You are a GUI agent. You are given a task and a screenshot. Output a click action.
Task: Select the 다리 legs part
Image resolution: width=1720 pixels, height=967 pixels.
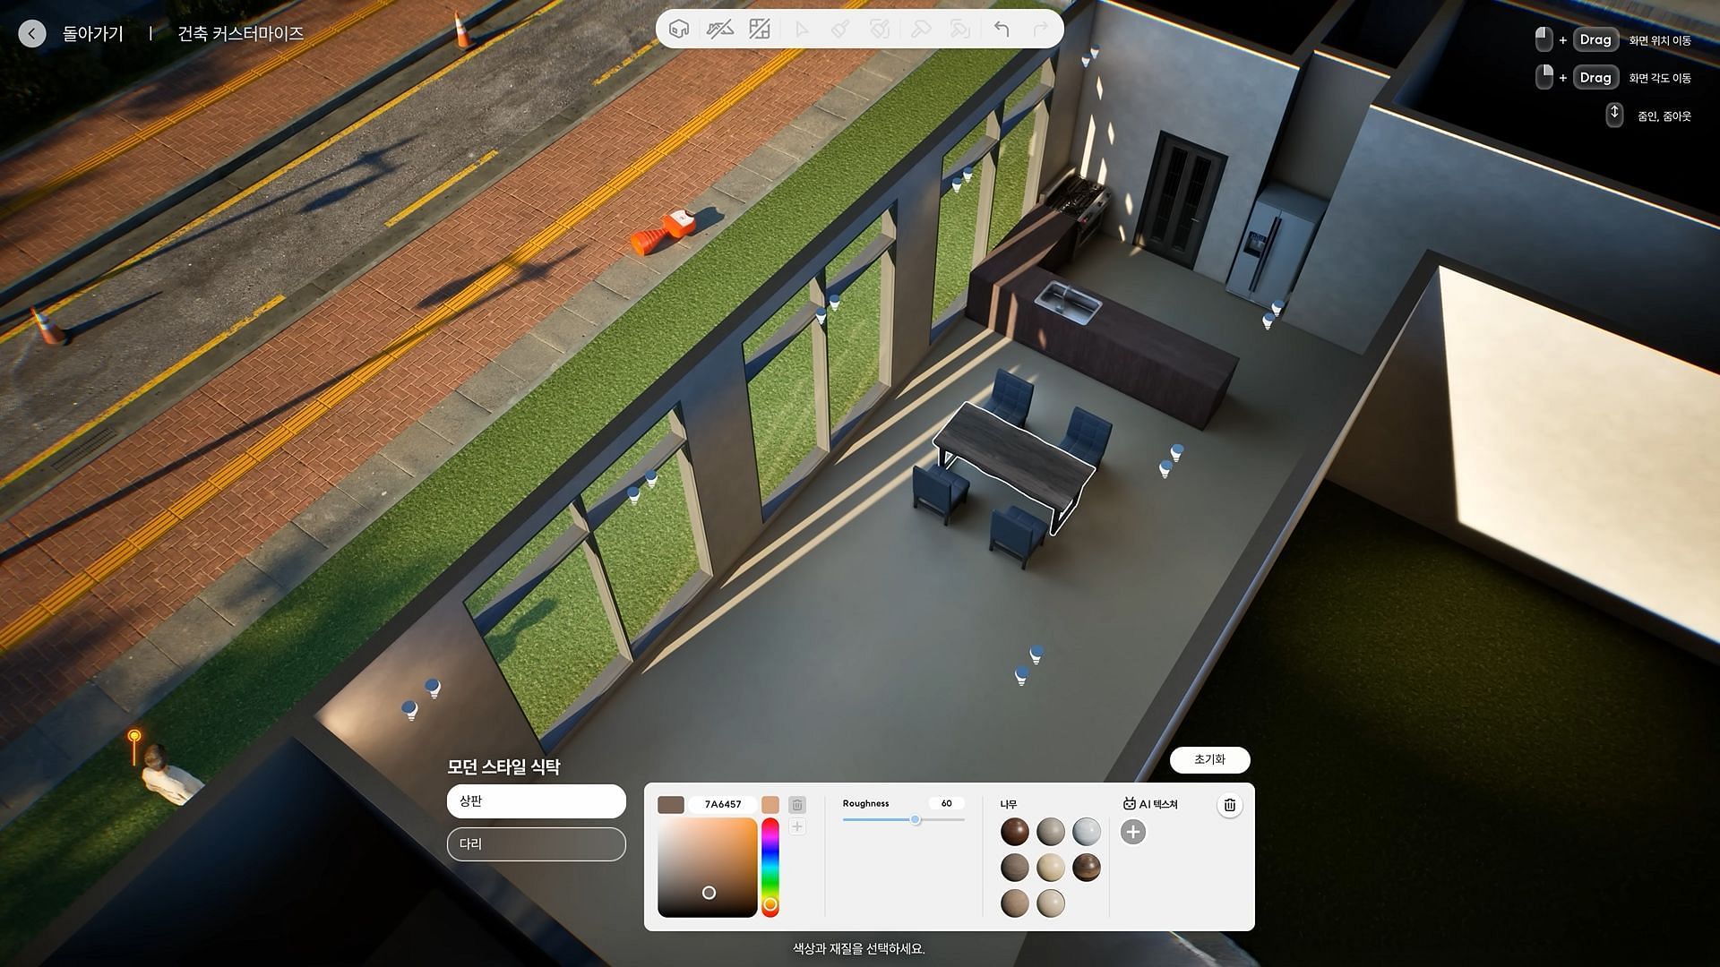(536, 844)
